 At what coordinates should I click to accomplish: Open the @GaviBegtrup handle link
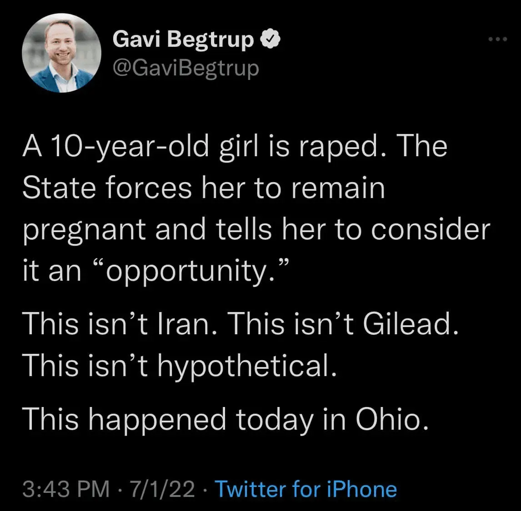185,68
